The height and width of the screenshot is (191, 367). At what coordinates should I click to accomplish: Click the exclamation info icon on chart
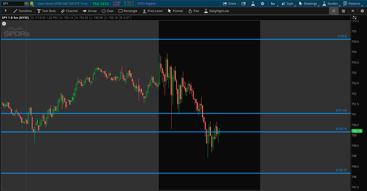tap(4, 24)
